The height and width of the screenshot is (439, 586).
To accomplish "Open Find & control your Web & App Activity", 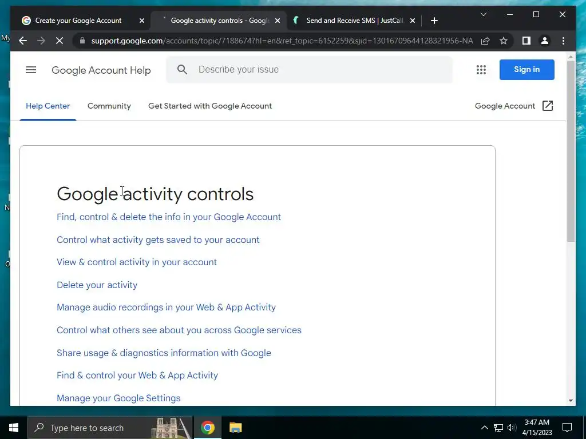I will point(137,375).
